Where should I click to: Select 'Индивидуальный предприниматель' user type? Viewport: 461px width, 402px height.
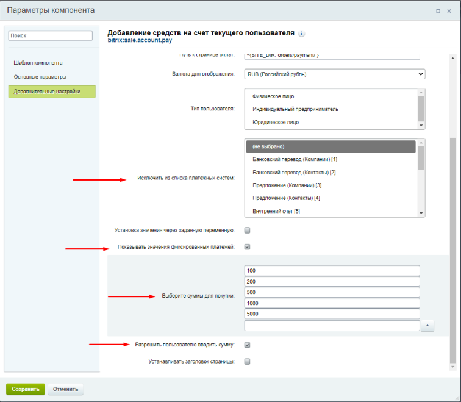click(332, 109)
